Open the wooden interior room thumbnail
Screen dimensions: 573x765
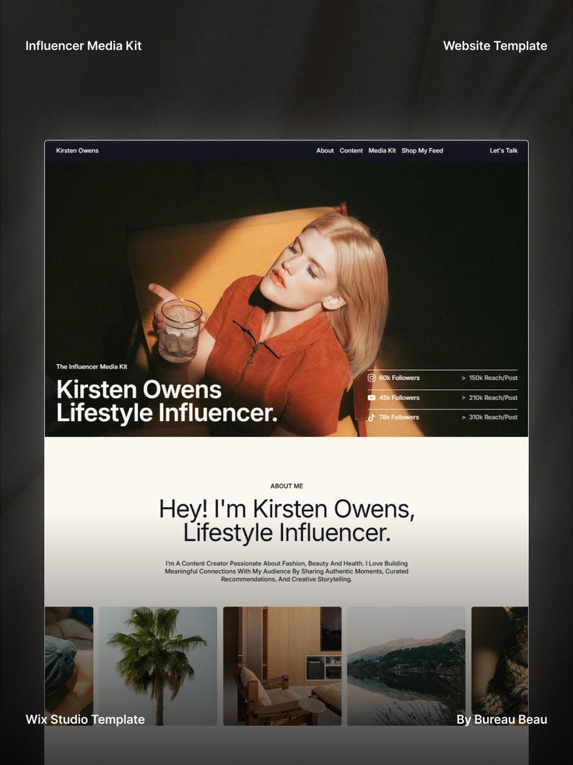[x=282, y=666]
